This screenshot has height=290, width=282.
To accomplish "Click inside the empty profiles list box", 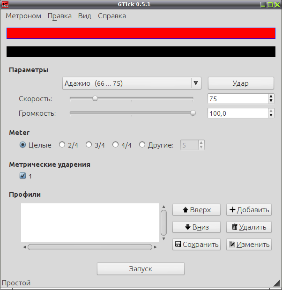I will pyautogui.click(x=90, y=223).
